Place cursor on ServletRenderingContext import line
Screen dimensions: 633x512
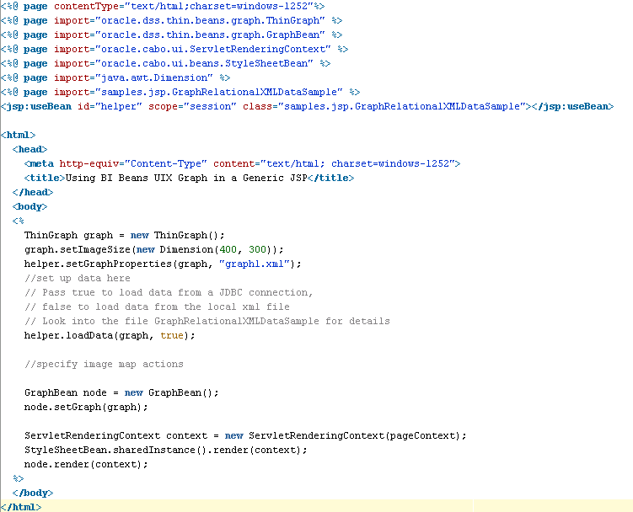pos(174,49)
